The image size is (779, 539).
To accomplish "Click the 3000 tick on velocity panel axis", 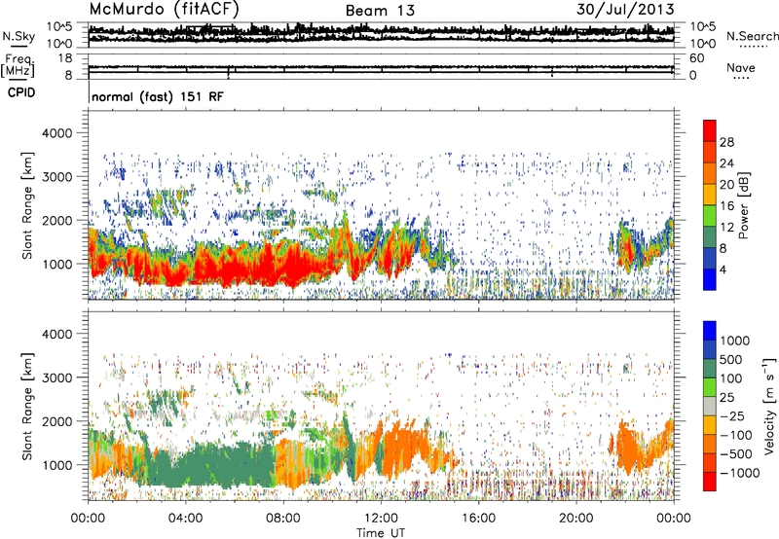I will point(56,377).
